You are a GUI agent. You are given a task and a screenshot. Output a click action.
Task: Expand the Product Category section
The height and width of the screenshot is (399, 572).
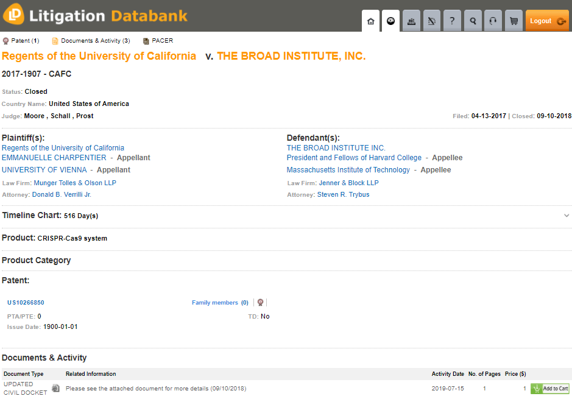pyautogui.click(x=37, y=260)
